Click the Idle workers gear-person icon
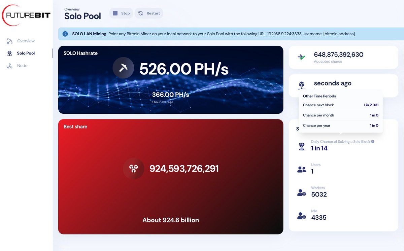This screenshot has width=404, height=251. [302, 216]
